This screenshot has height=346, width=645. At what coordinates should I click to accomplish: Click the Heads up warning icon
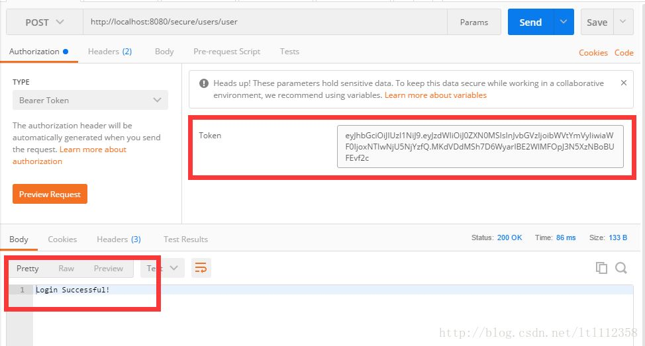click(x=203, y=83)
